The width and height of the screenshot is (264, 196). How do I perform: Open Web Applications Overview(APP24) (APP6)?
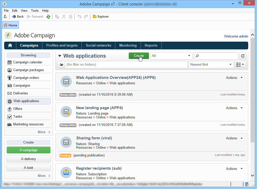point(116,78)
